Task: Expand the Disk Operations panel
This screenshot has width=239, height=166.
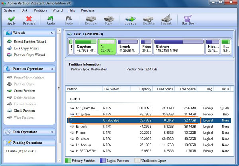Action: point(52,132)
